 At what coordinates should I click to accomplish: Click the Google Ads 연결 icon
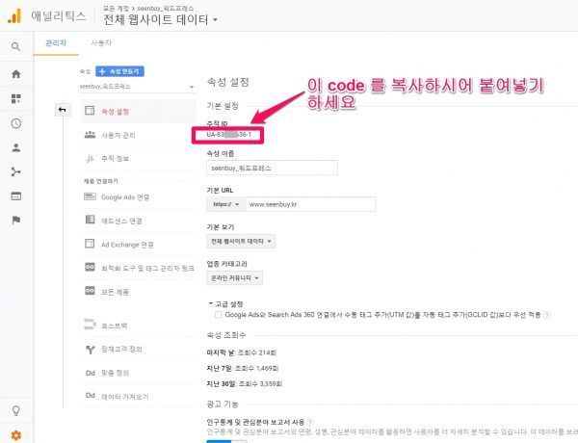(90, 196)
